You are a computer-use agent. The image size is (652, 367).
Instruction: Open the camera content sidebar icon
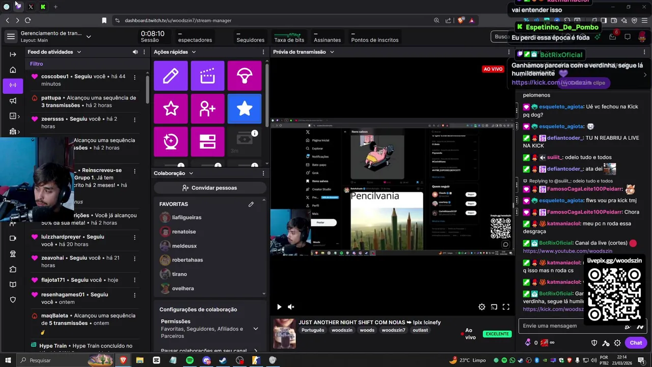13,238
